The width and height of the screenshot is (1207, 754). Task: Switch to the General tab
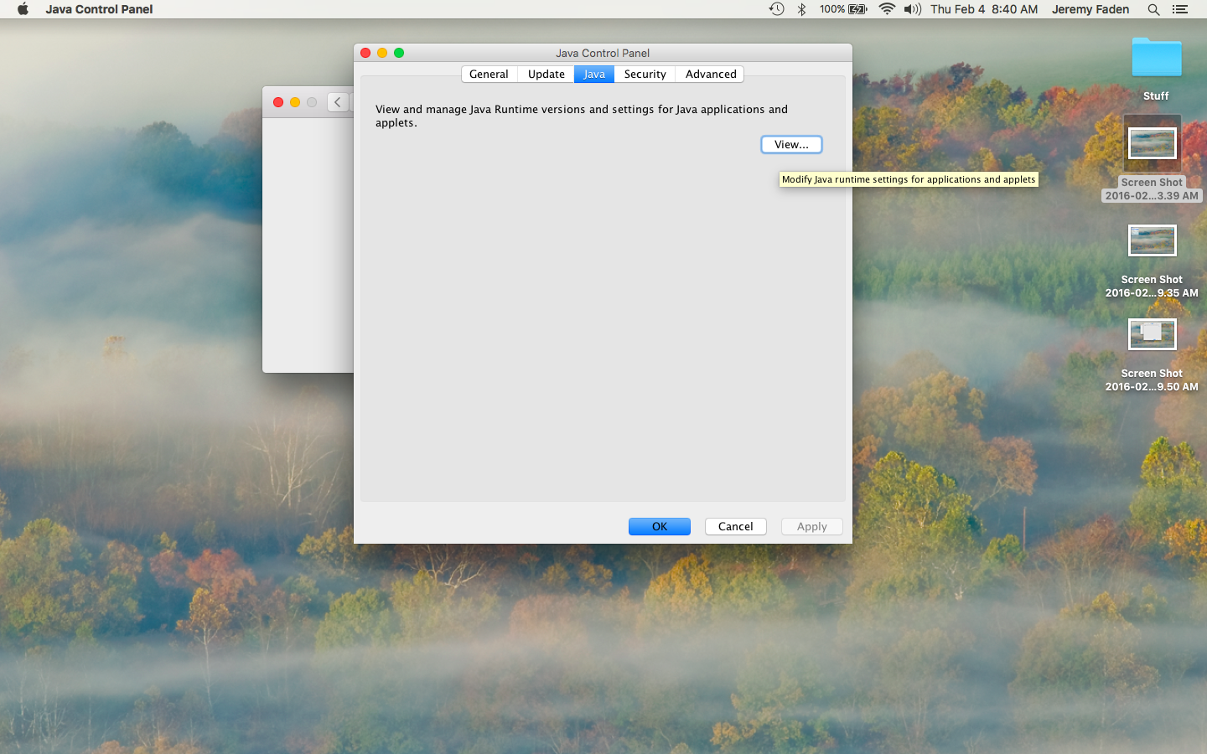pos(489,74)
